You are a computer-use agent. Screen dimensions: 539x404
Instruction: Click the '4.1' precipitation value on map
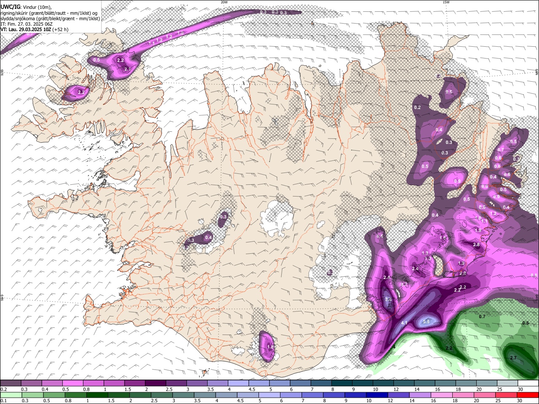(x=404, y=323)
